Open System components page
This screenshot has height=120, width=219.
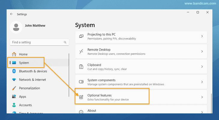point(141,82)
